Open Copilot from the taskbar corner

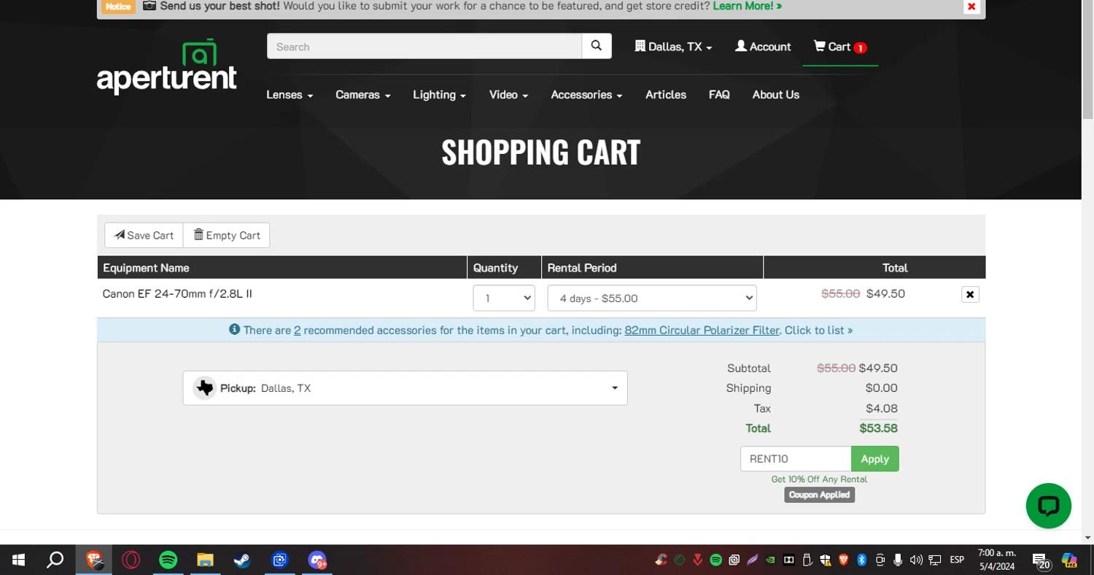1069,560
